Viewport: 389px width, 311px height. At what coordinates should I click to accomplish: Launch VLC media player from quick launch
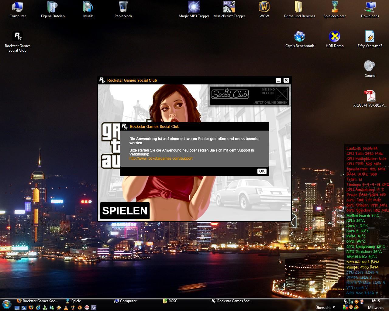pos(66,307)
